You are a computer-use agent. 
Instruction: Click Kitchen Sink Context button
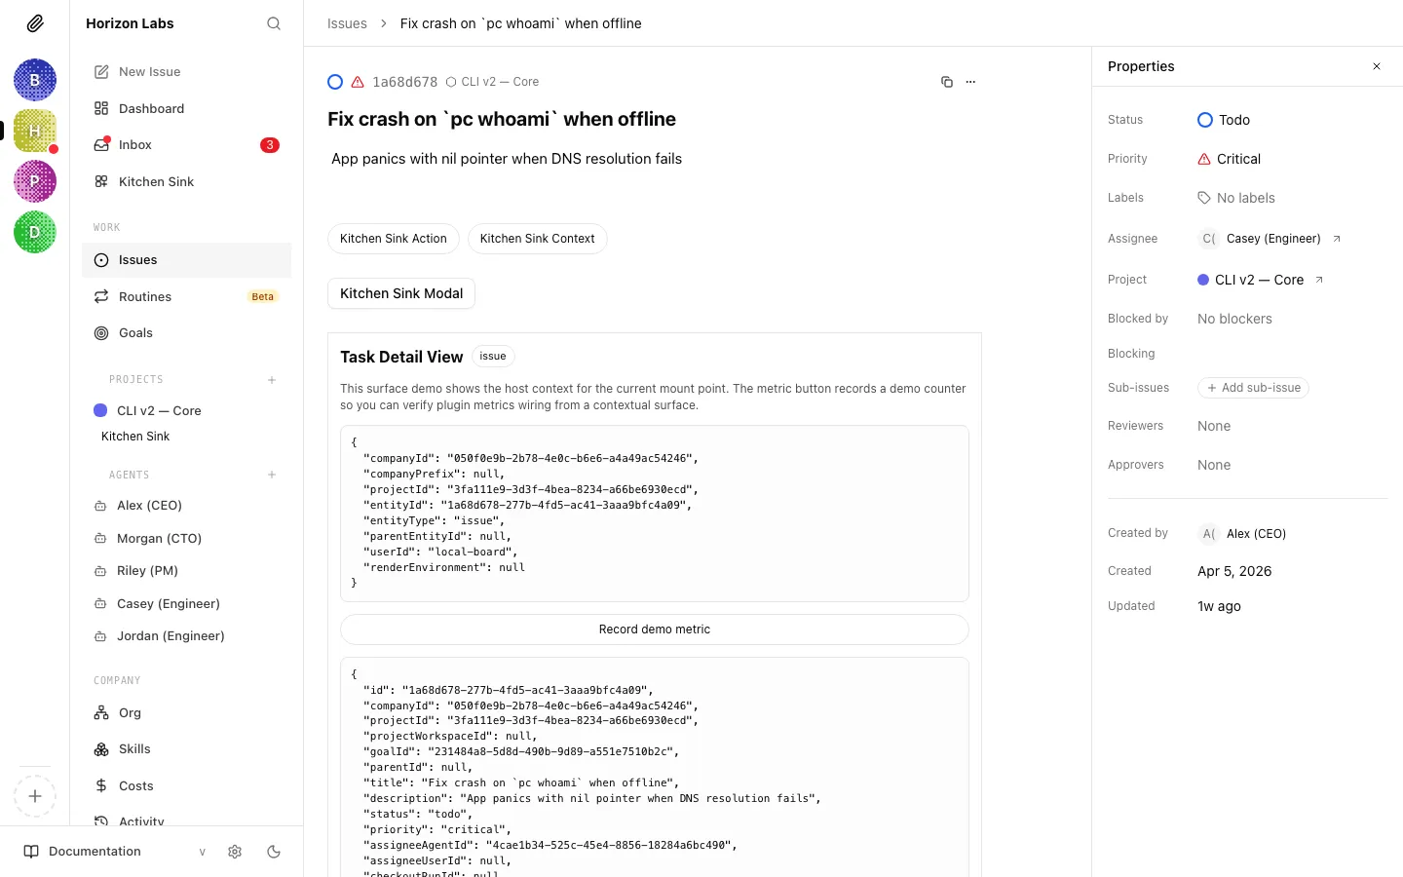click(x=538, y=239)
